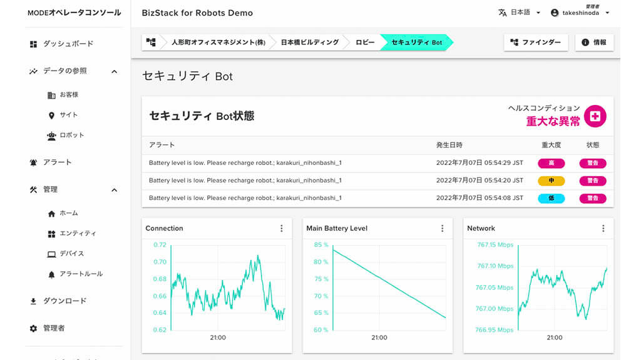Open the 日本語 language dropdown arrow
The height and width of the screenshot is (360, 641).
pyautogui.click(x=538, y=12)
